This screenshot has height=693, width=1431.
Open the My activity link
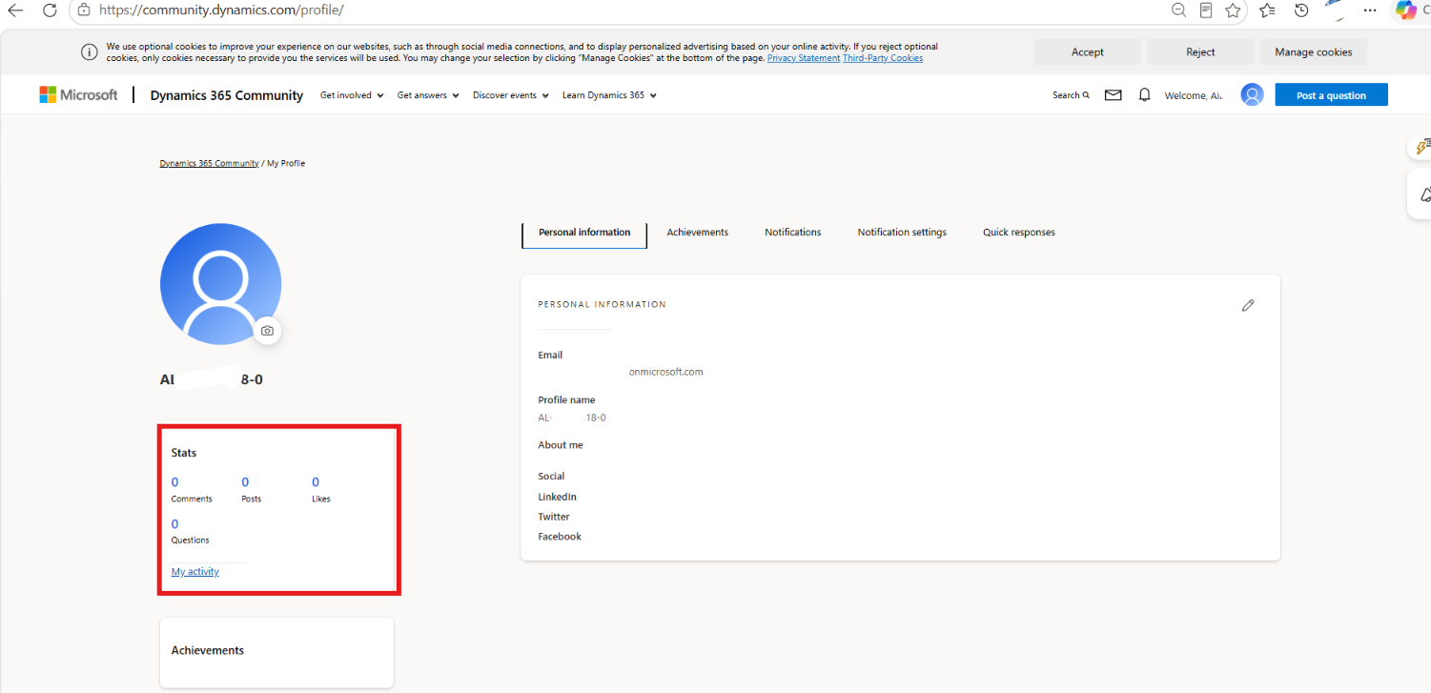pos(195,572)
